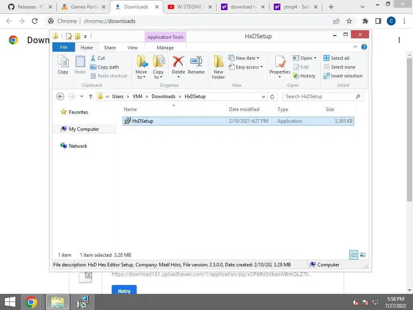Click Users in the address breadcrumb
The width and height of the screenshot is (413, 310).
[x=118, y=96]
